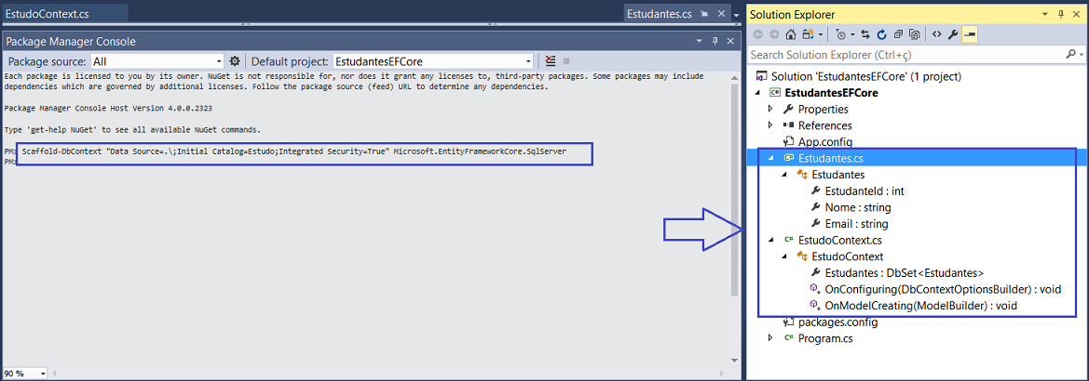Expand the References node
The height and width of the screenshot is (381, 1089).
(770, 125)
